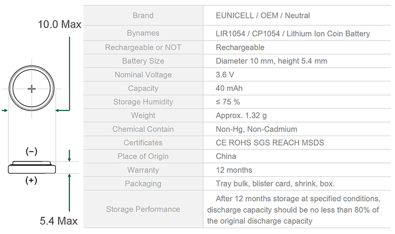The width and height of the screenshot is (395, 234).
Task: Click the battery side-view profile drawing
Action: [32, 167]
